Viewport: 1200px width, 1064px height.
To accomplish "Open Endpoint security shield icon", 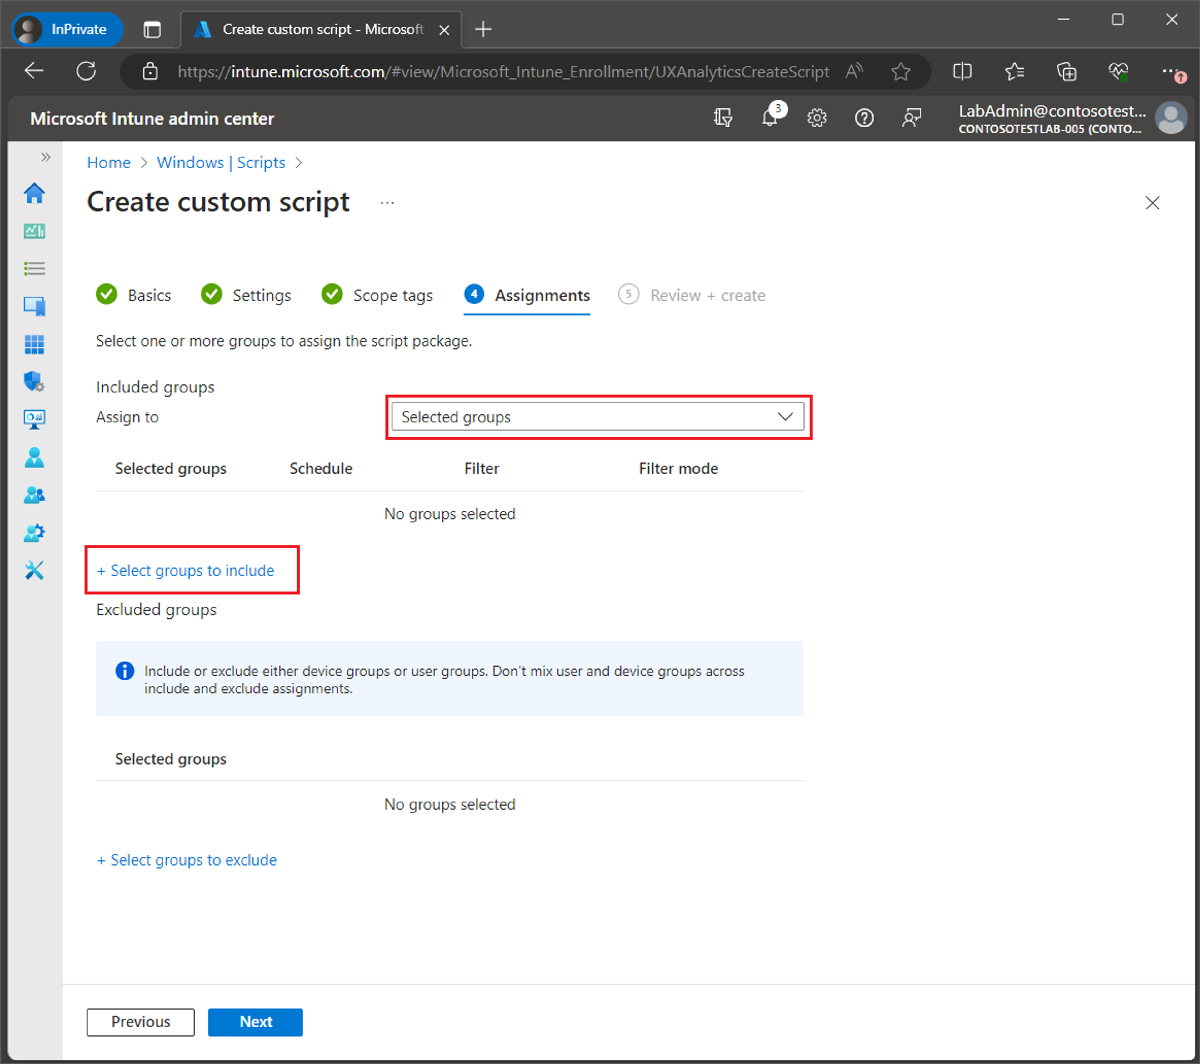I will coord(35,382).
